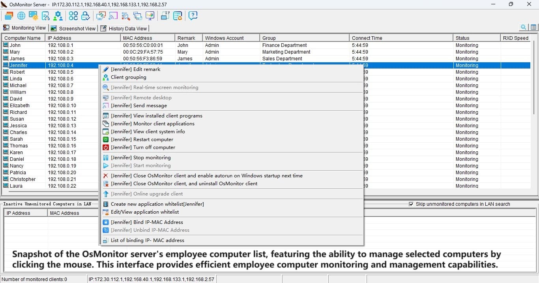539x283 pixels.
Task: Open the screen-with-gear settings toolbar icon
Action: 34,16
